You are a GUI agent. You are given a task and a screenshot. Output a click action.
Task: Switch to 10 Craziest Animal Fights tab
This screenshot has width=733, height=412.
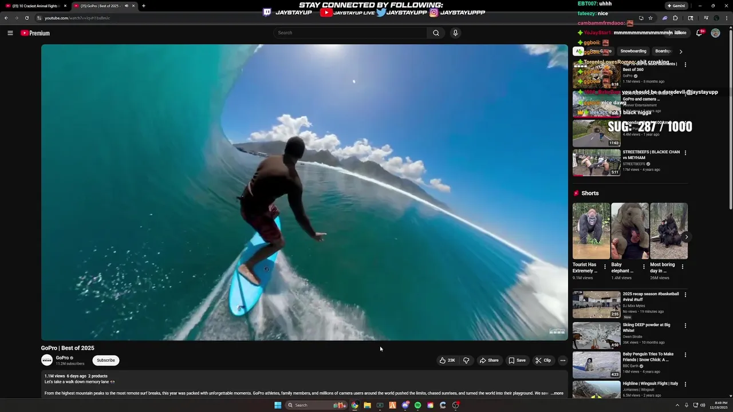point(36,6)
